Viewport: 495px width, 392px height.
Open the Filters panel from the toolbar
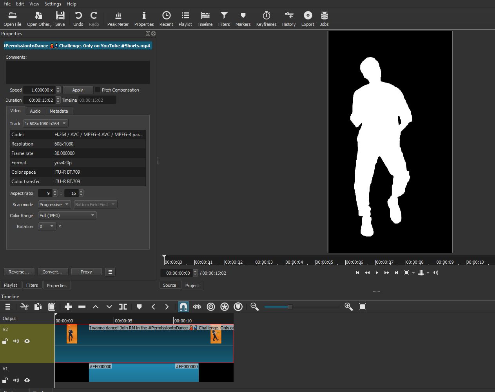tap(224, 18)
